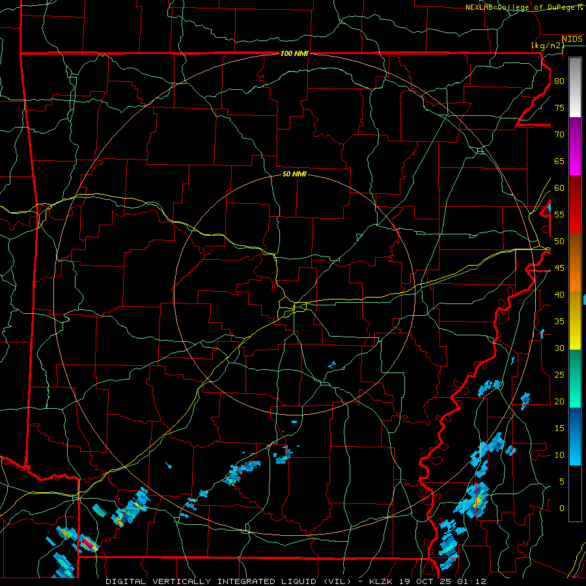Click the 50 NMI range ring label

pyautogui.click(x=294, y=174)
